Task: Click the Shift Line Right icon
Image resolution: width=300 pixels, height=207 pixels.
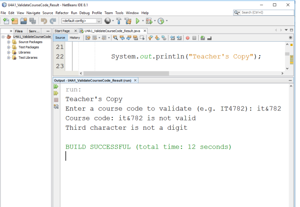Action: (x=179, y=38)
